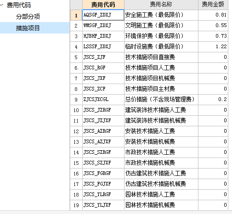232x214 pixels.
Task: Click 技术措施项目人工费 name cell
Action: (x=161, y=68)
